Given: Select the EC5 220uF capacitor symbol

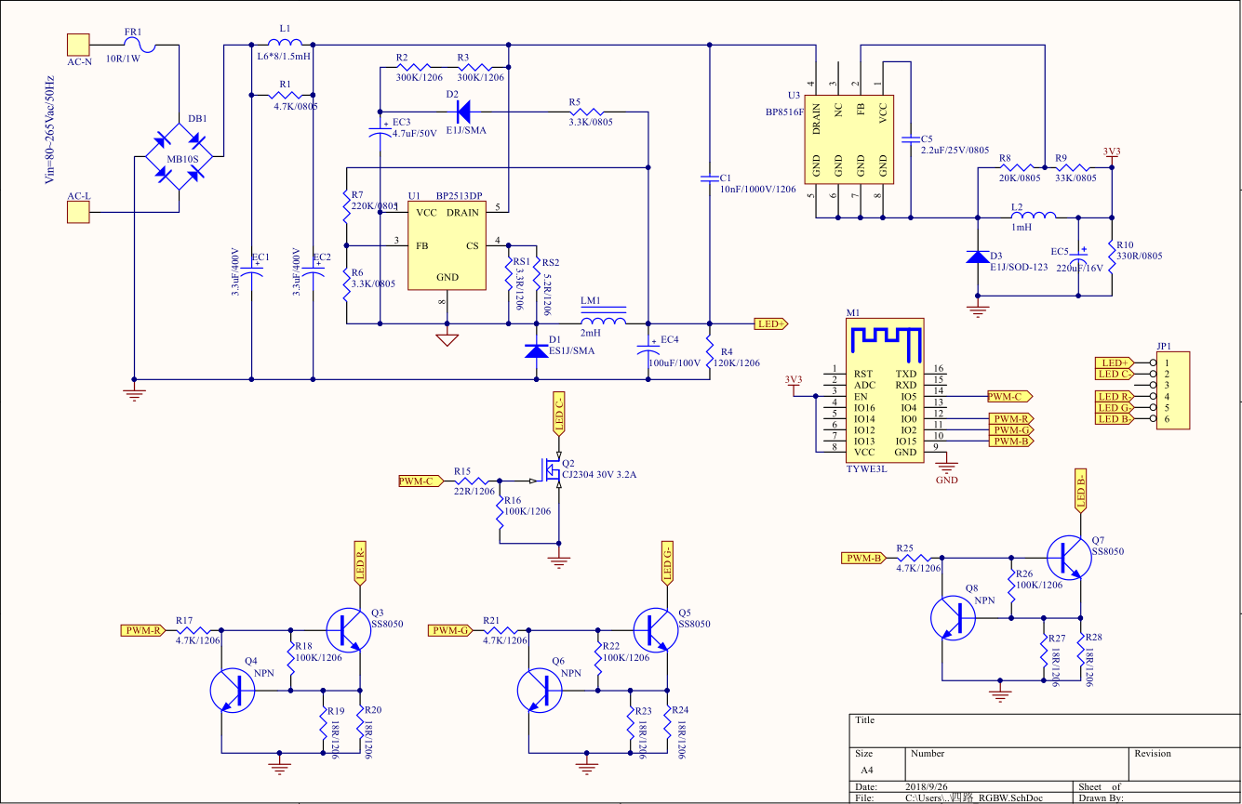Looking at the screenshot, I should tap(1079, 255).
